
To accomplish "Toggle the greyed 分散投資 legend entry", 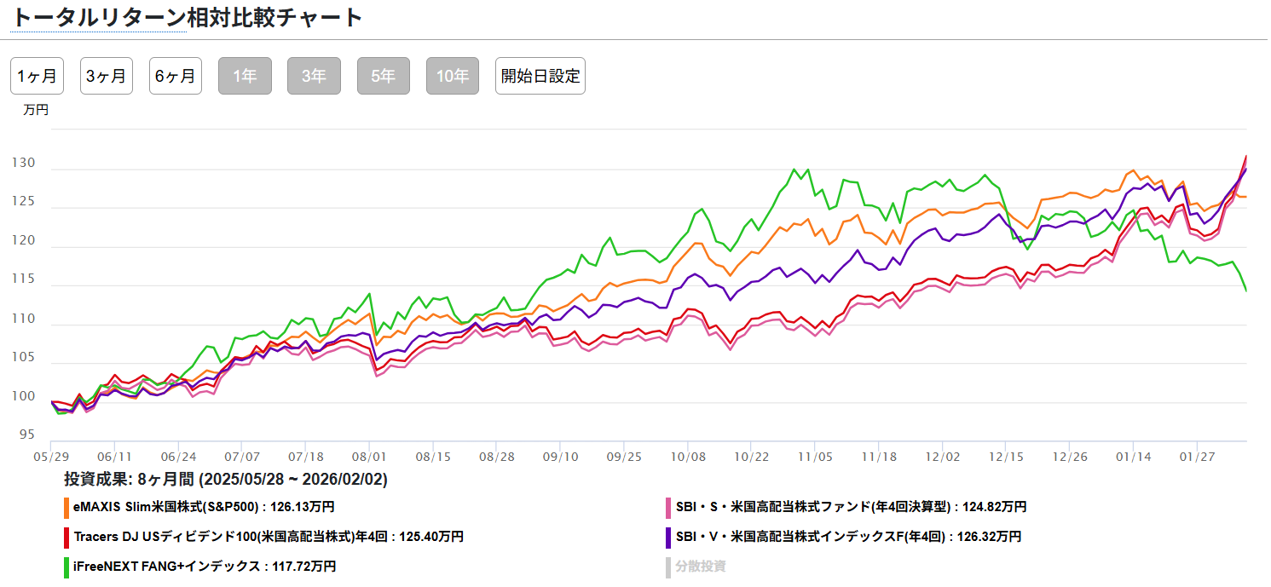I will click(700, 567).
